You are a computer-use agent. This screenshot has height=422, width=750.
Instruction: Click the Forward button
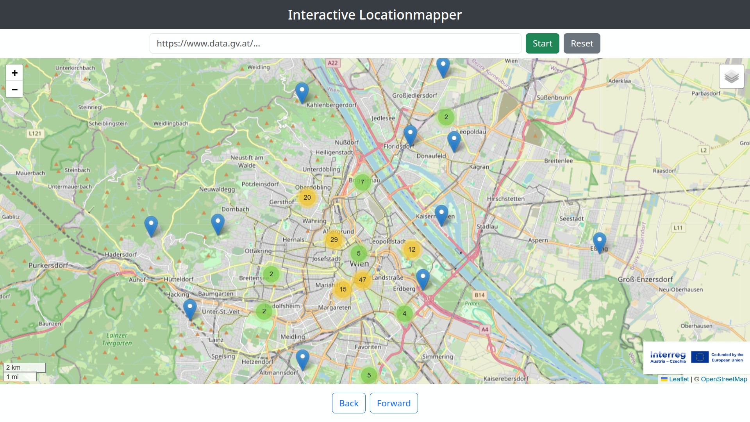[x=394, y=403]
